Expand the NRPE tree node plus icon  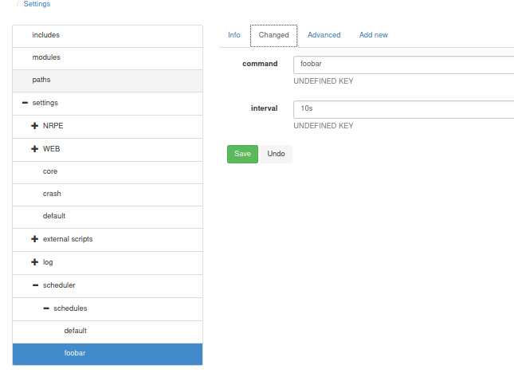(x=35, y=126)
